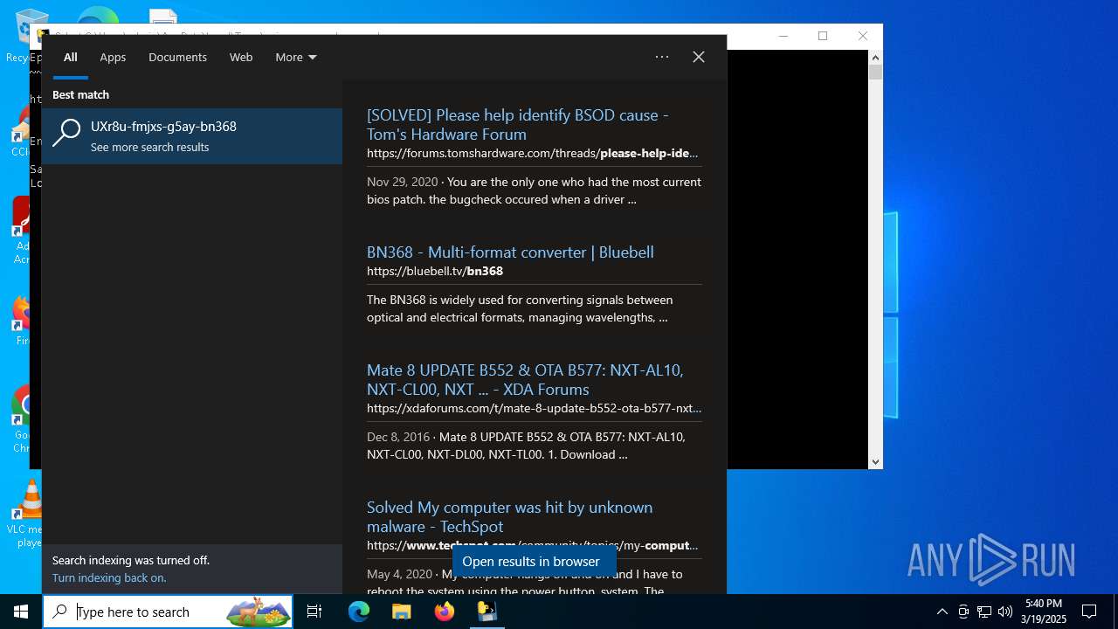Switch to the running console app on taskbar
The width and height of the screenshot is (1118, 629).
487,612
